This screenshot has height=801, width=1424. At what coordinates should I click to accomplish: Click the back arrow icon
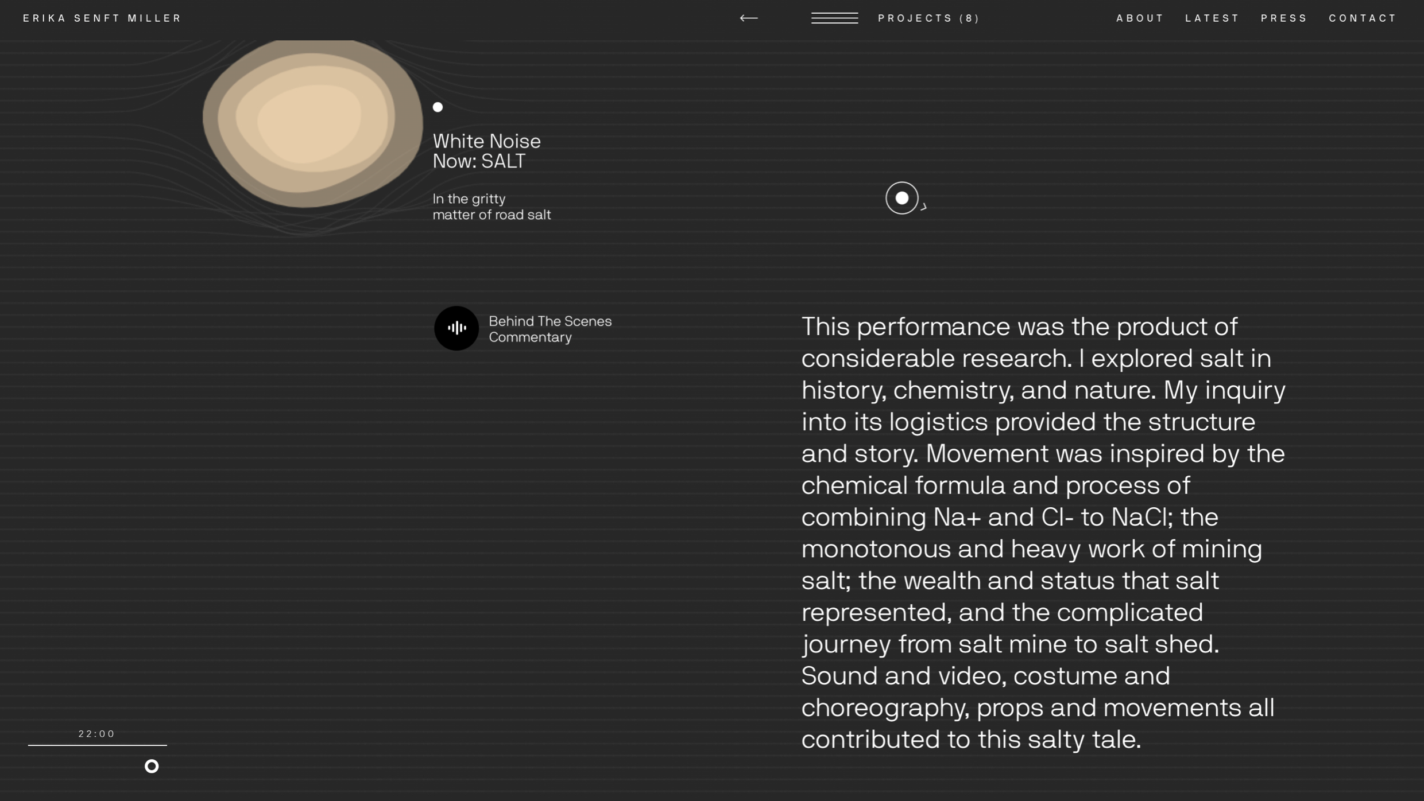748,18
